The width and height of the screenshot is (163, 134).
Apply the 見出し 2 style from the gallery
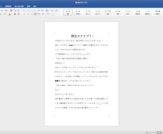coord(98,12)
